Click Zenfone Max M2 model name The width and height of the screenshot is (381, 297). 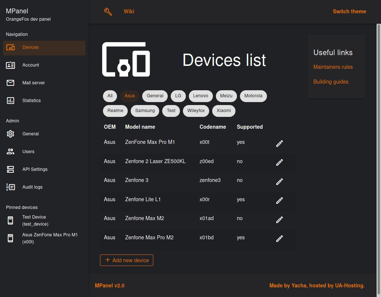coord(144,218)
